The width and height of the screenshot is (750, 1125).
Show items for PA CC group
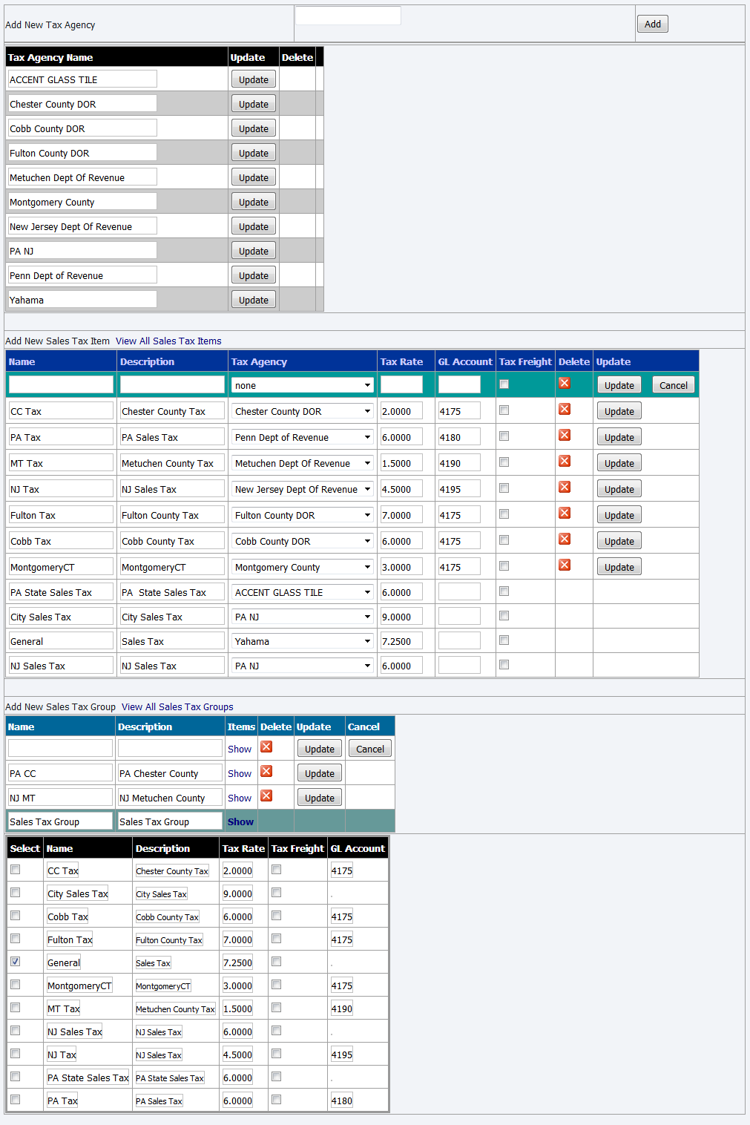(x=240, y=773)
